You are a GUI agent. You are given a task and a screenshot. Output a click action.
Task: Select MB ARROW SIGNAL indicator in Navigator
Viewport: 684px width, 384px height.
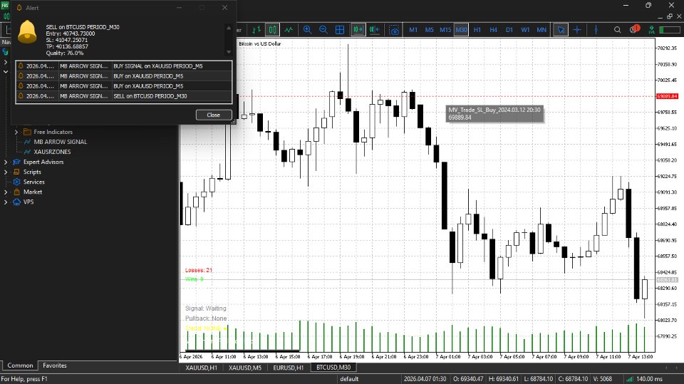pos(60,142)
